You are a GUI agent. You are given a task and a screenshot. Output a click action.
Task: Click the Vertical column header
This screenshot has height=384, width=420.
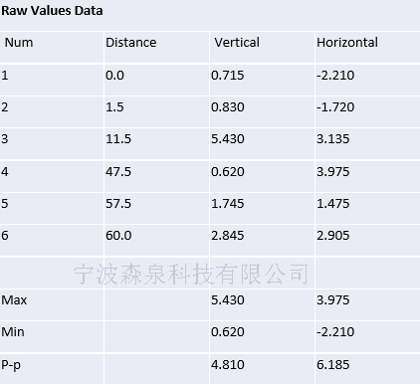237,43
